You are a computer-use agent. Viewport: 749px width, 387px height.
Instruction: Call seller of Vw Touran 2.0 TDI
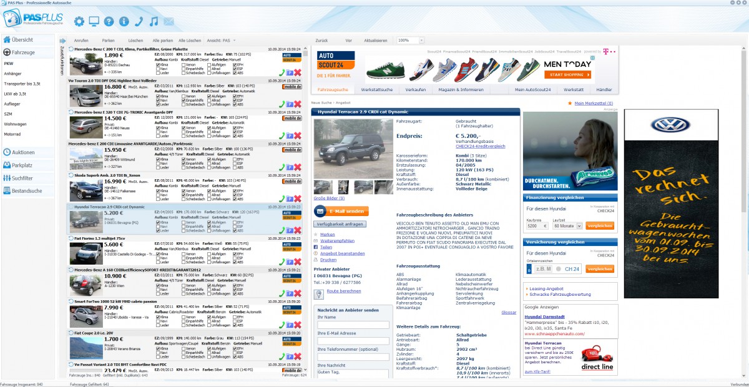tap(282, 104)
